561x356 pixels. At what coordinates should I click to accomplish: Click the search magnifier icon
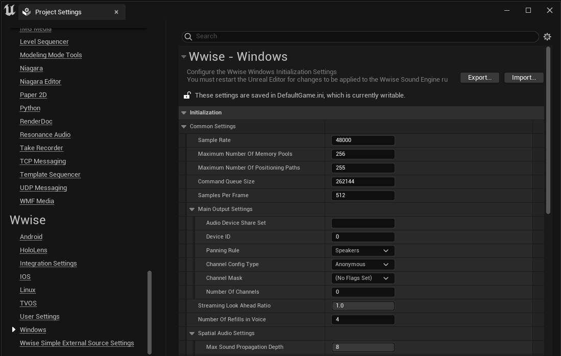pyautogui.click(x=188, y=36)
